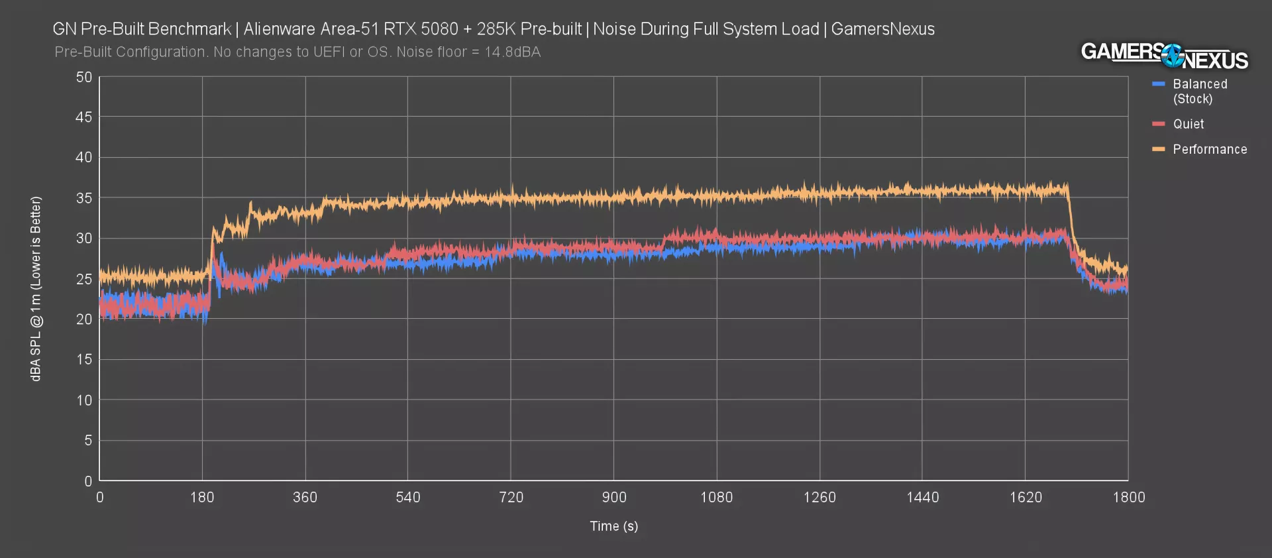
Task: Click the blue Balanced (Stock) legend swatch
Action: click(x=1158, y=84)
